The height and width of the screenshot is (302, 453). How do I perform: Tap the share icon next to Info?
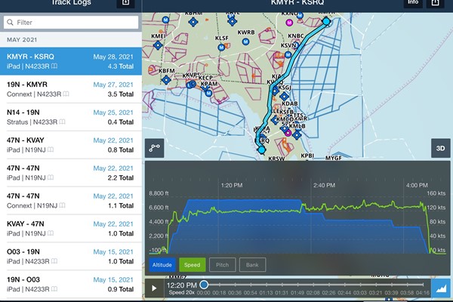tap(435, 3)
